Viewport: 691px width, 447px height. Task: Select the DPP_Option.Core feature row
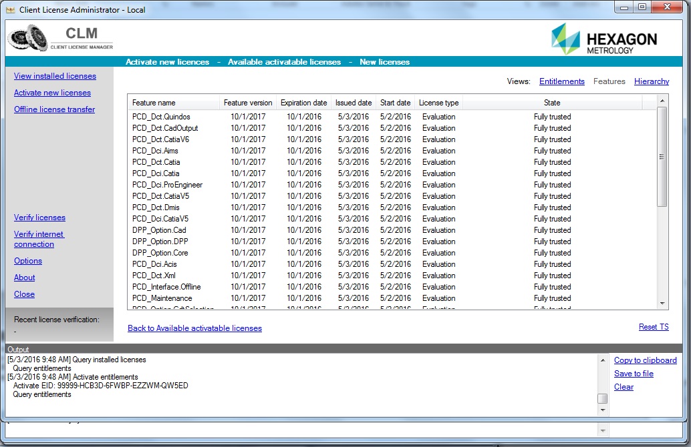160,253
